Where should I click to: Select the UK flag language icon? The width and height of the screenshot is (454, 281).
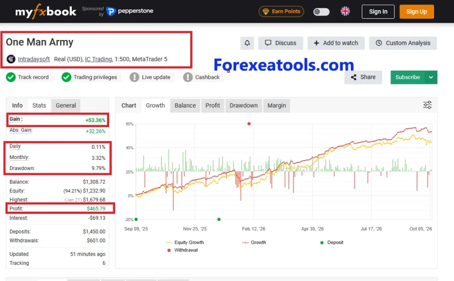pyautogui.click(x=345, y=11)
